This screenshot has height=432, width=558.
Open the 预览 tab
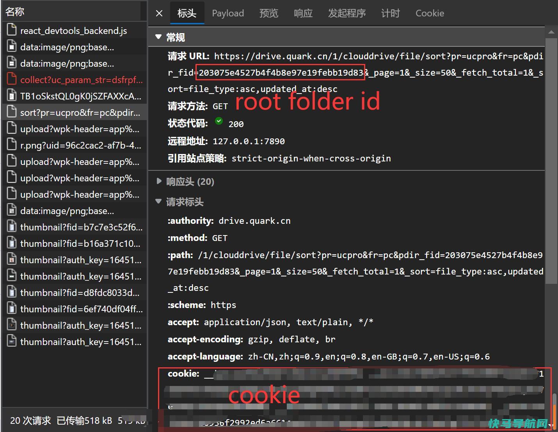point(269,13)
